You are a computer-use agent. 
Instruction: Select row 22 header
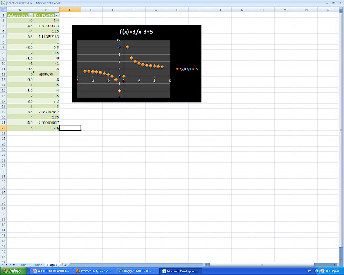tap(3, 128)
